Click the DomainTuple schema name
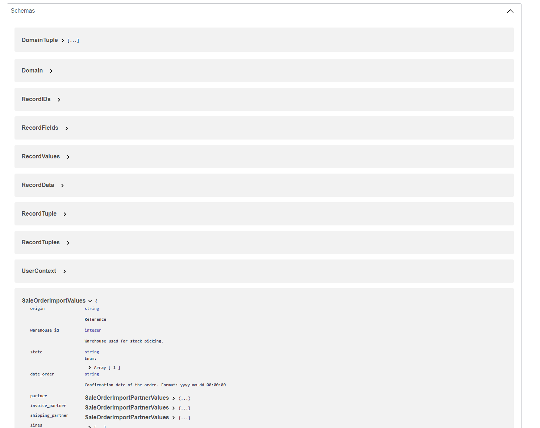 pos(40,40)
